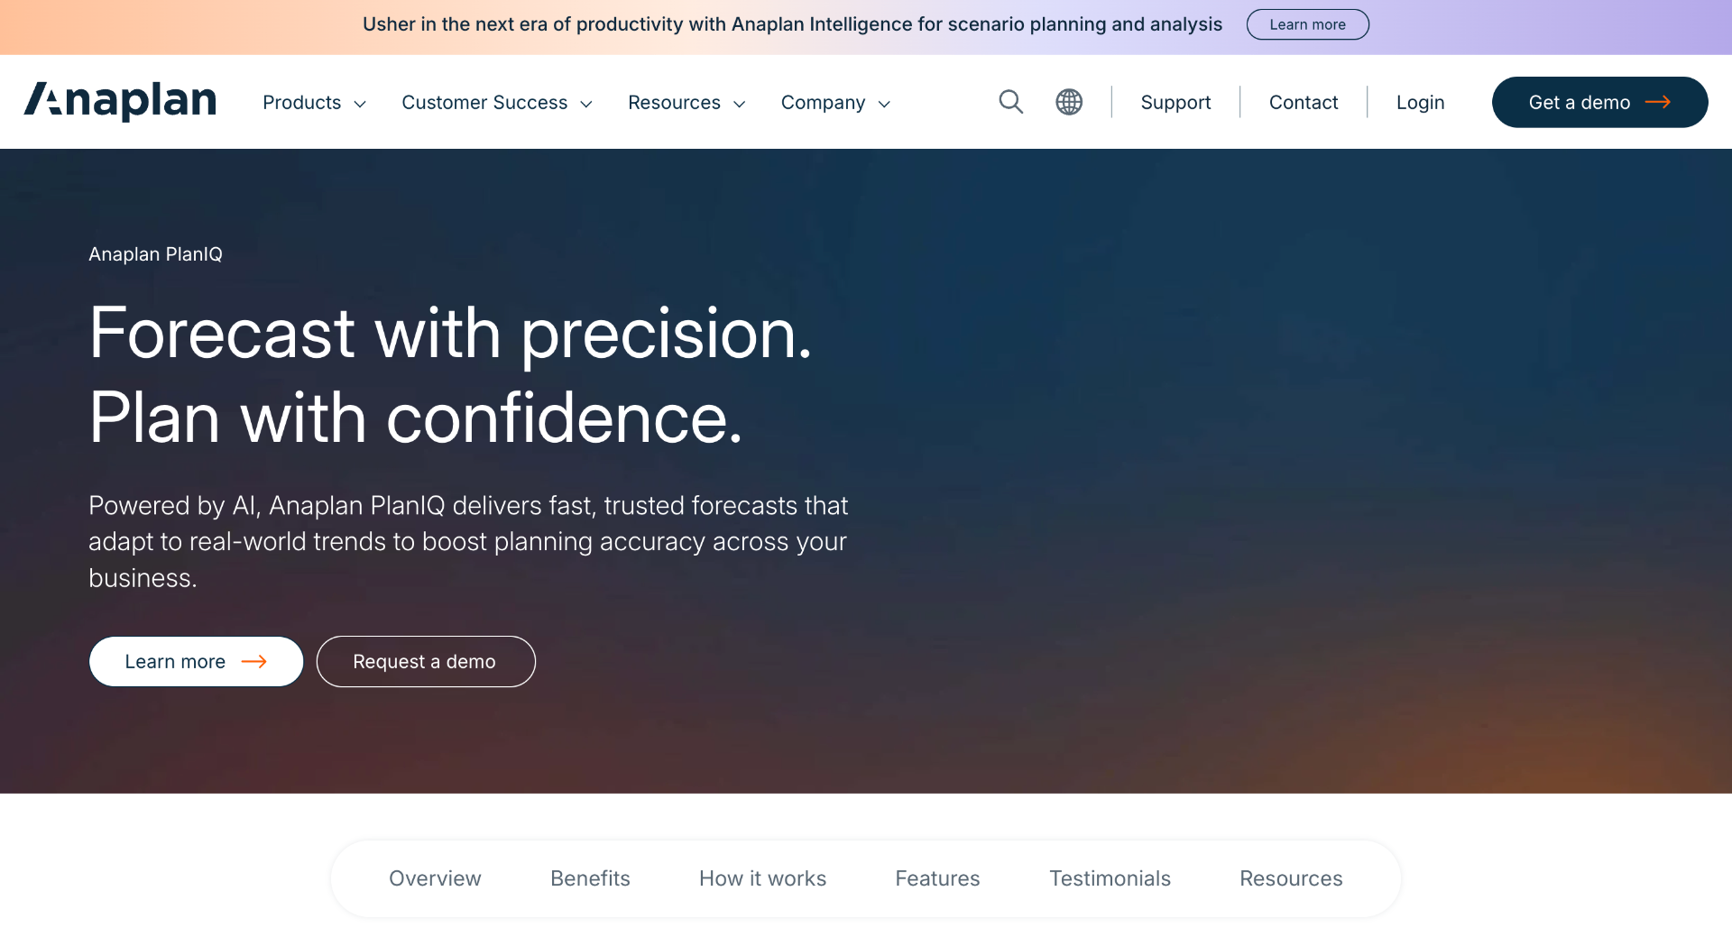
Task: Click the Request a demo button
Action: (426, 662)
